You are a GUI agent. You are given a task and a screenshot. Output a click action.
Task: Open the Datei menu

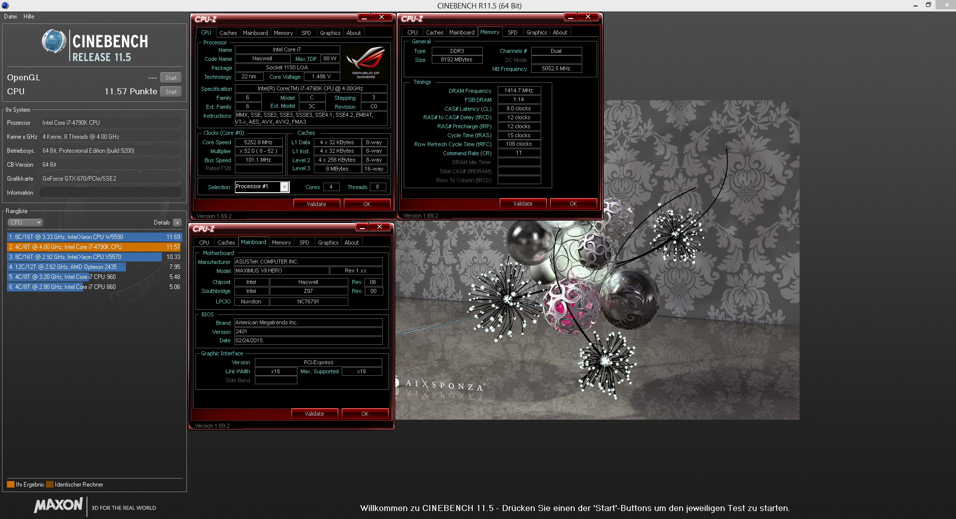[x=10, y=16]
